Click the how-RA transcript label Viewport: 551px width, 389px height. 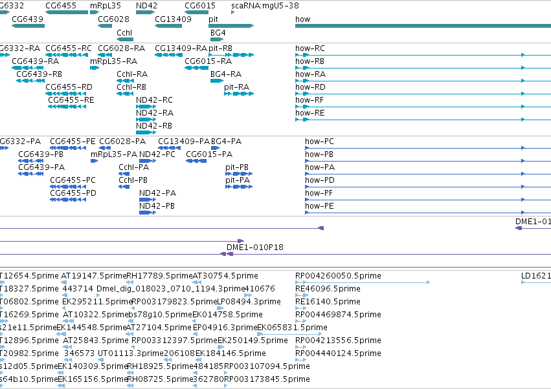click(310, 74)
